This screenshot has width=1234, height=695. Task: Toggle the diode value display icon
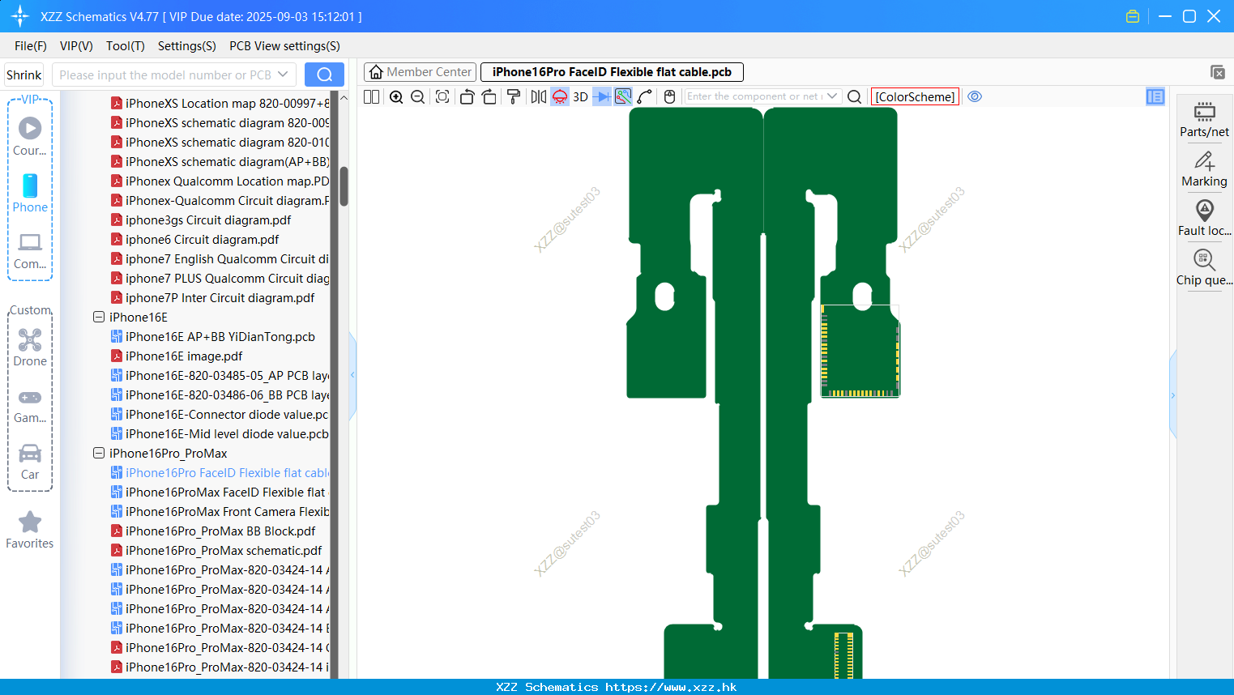coord(602,96)
